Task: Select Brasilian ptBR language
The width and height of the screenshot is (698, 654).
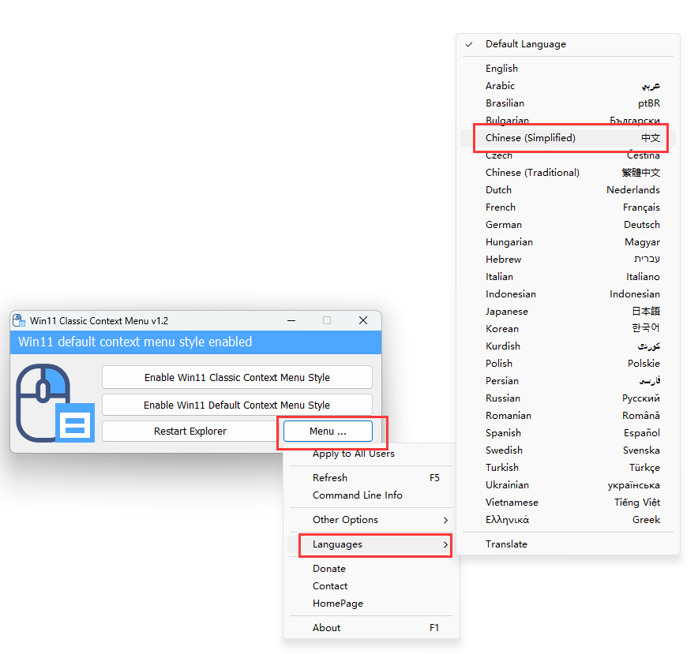Action: (568, 103)
